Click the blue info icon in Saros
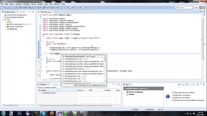This screenshot has height=116, width=207. (x=168, y=96)
